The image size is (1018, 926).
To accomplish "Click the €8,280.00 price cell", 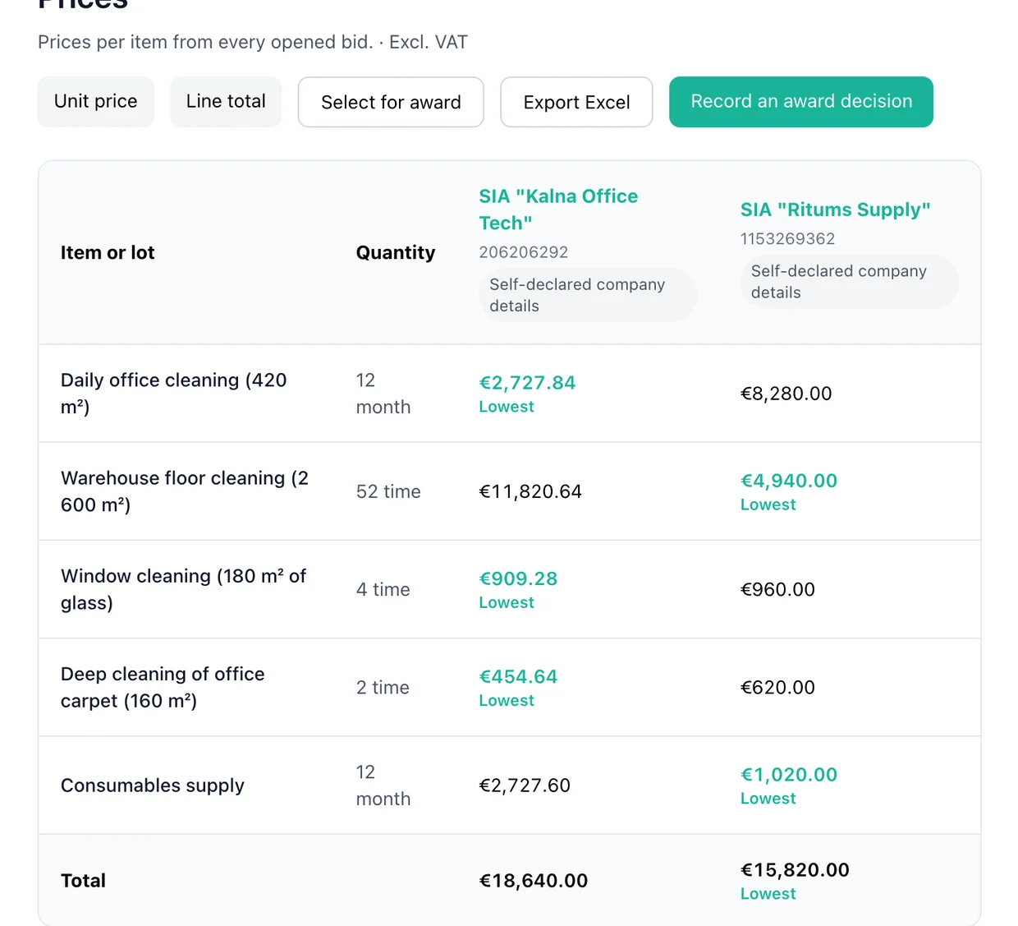I will [786, 394].
